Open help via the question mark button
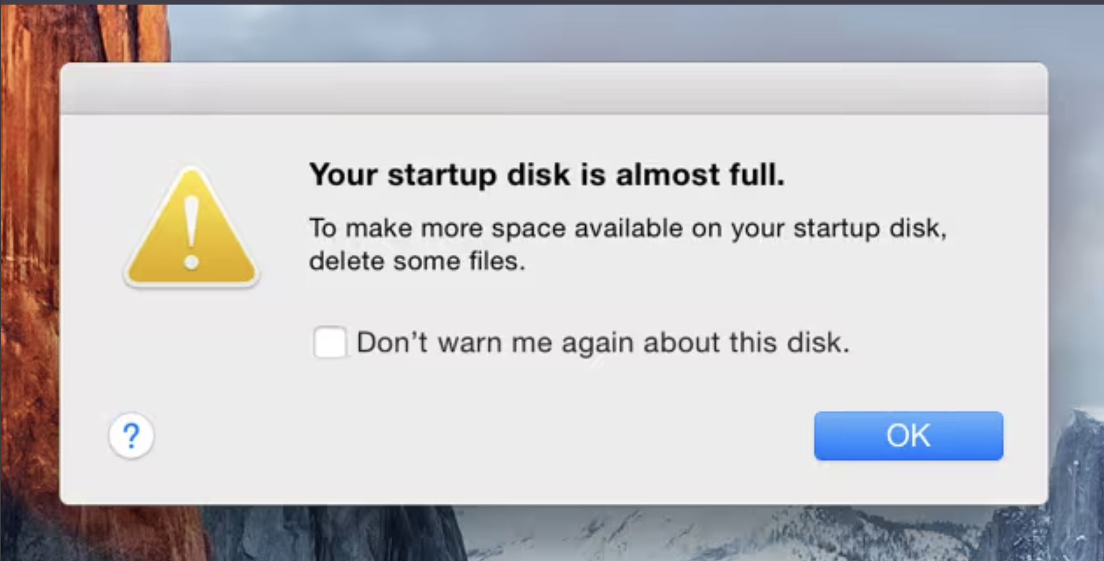Screen dimensions: 1104x561 pos(131,436)
